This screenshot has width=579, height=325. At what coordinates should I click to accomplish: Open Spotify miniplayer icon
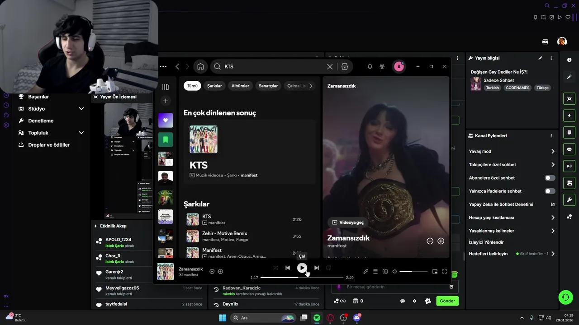435,271
